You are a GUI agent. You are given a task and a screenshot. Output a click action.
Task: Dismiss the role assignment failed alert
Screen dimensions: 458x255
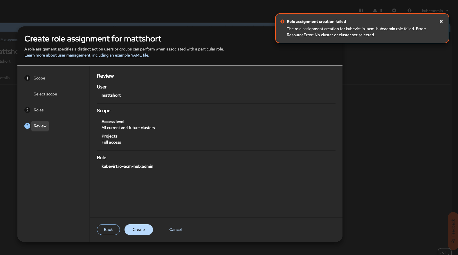pyautogui.click(x=441, y=21)
